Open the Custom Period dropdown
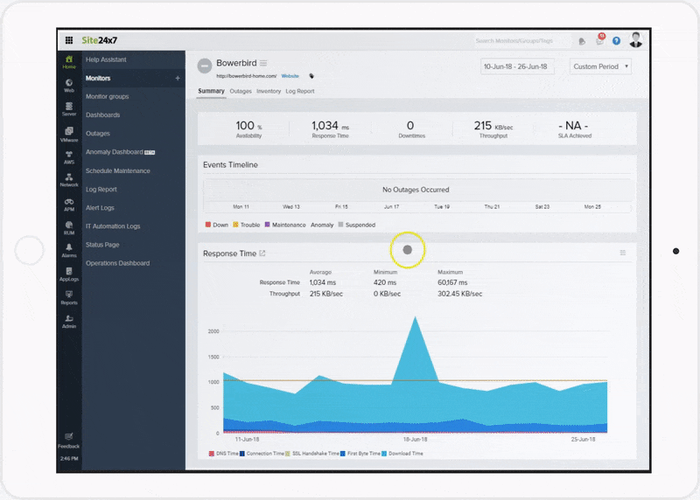Viewport: 700px width, 500px height. (x=600, y=66)
